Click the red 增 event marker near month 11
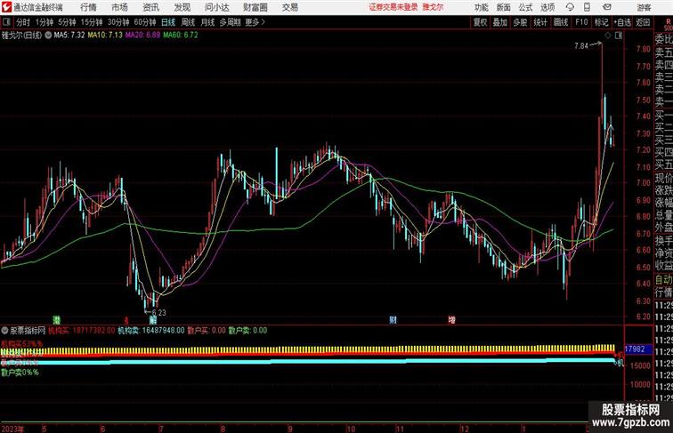Image resolution: width=673 pixels, height=433 pixels. pos(451,320)
